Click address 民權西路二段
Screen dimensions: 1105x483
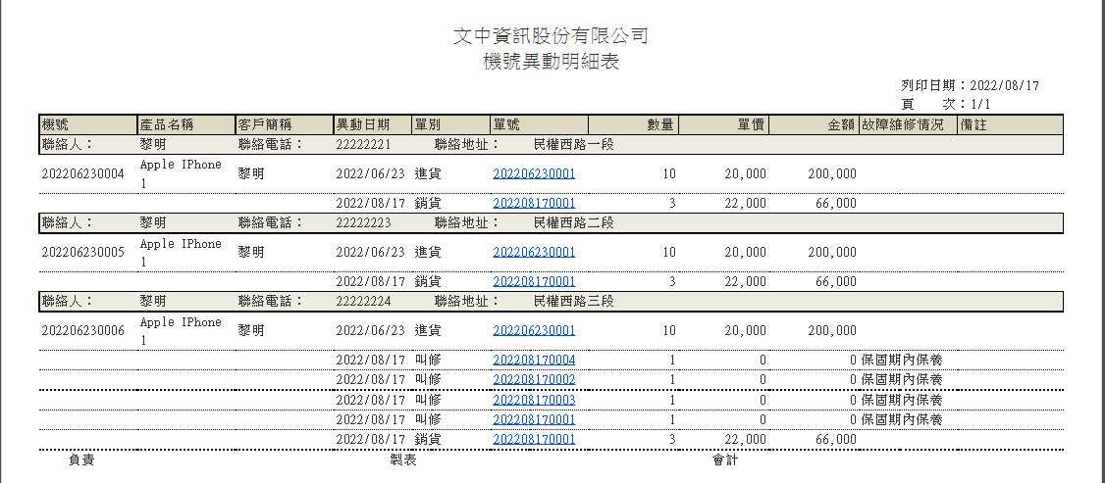pyautogui.click(x=574, y=222)
